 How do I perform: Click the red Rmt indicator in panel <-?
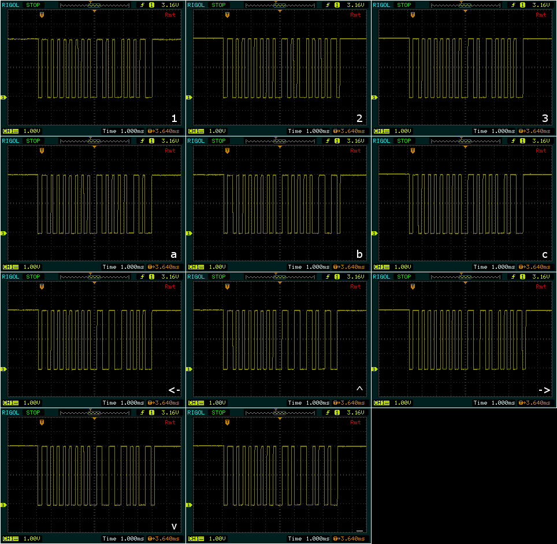point(170,286)
